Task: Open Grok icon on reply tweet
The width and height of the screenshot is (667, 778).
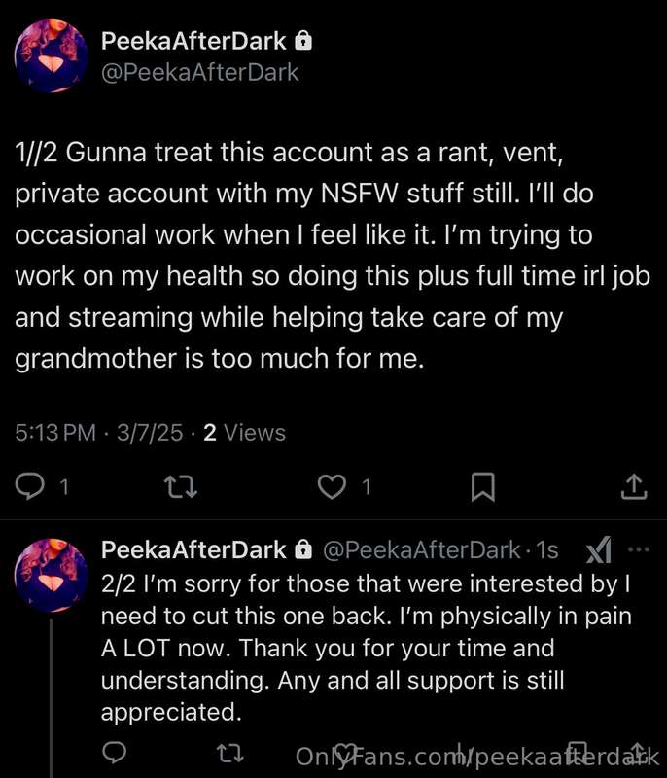Action: (599, 549)
